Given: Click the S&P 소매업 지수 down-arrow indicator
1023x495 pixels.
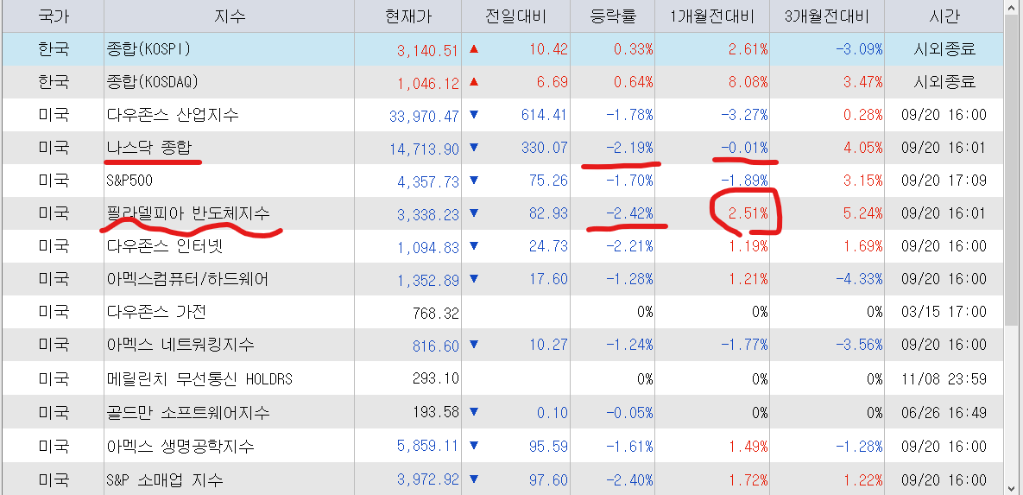Looking at the screenshot, I should coord(474,479).
